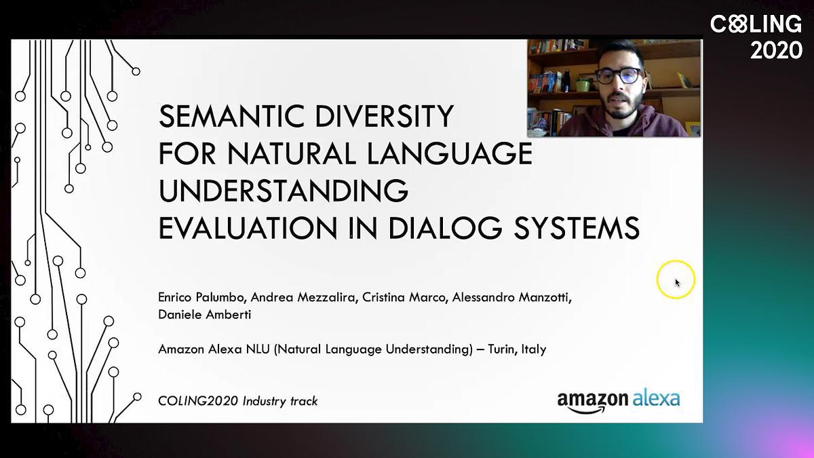
Task: Click the blue 'alexa' wordmark
Action: (656, 398)
